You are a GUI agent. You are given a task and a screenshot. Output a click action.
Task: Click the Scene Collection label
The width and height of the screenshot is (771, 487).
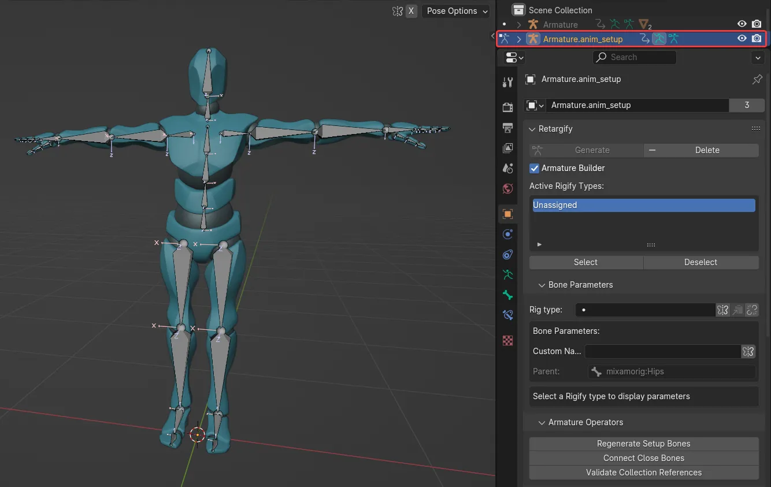(x=560, y=10)
